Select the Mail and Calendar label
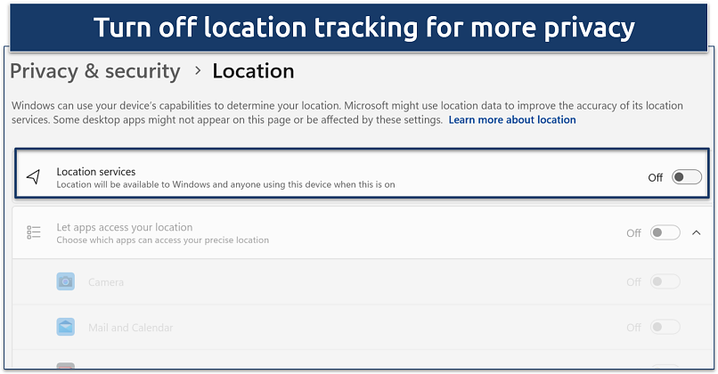The width and height of the screenshot is (718, 374). point(133,327)
